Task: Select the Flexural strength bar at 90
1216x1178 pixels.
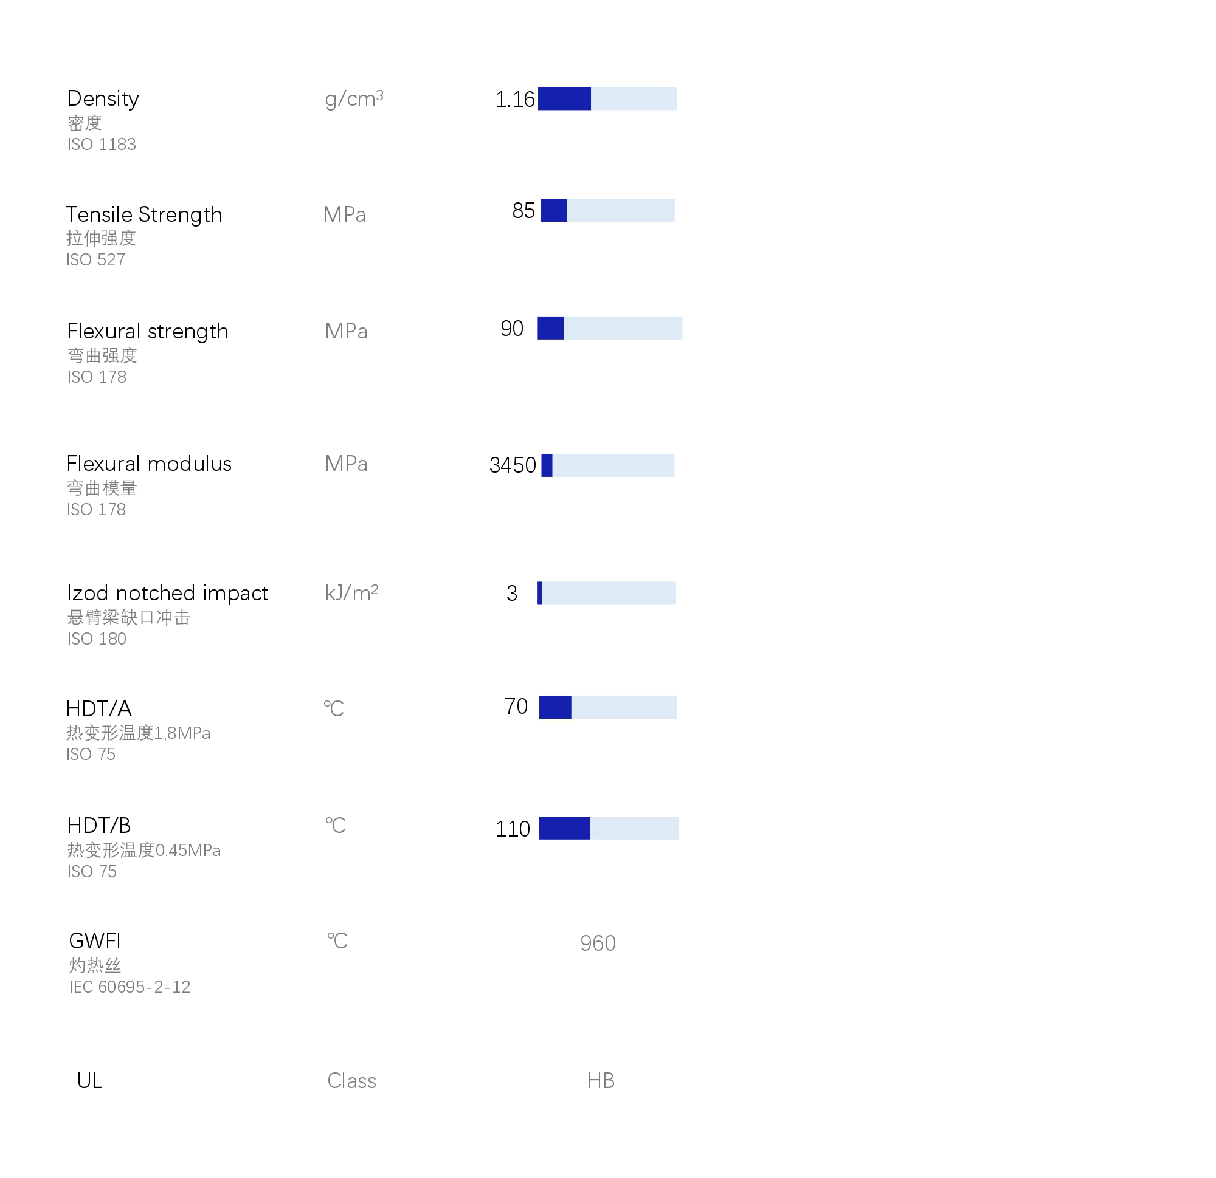Action: (x=609, y=328)
